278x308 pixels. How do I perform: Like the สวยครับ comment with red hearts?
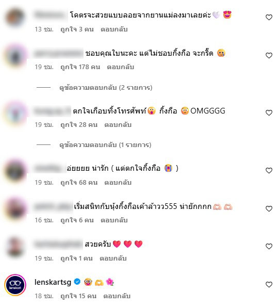269,246
